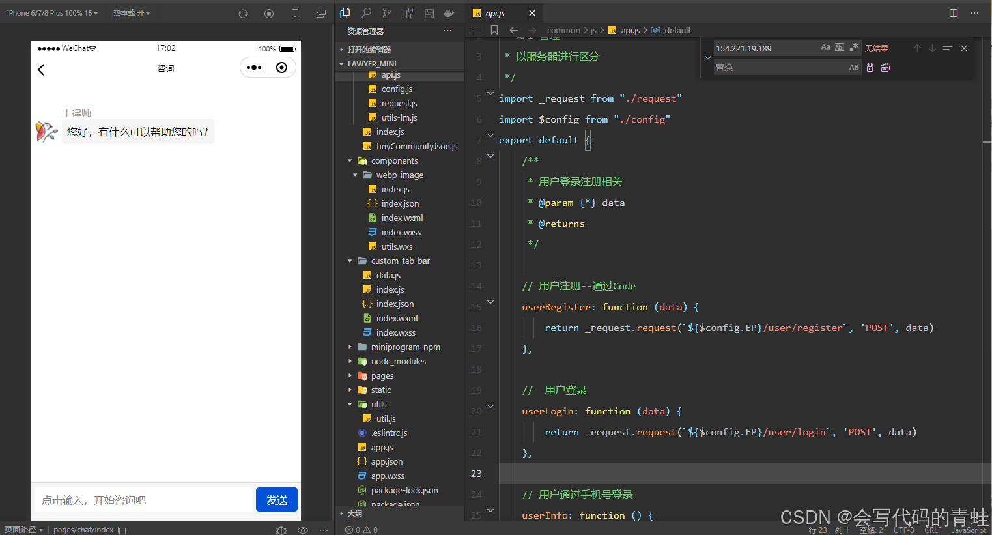Open the iPhone 6/7/8 Plus device dropdown
The image size is (992, 535).
point(52,13)
